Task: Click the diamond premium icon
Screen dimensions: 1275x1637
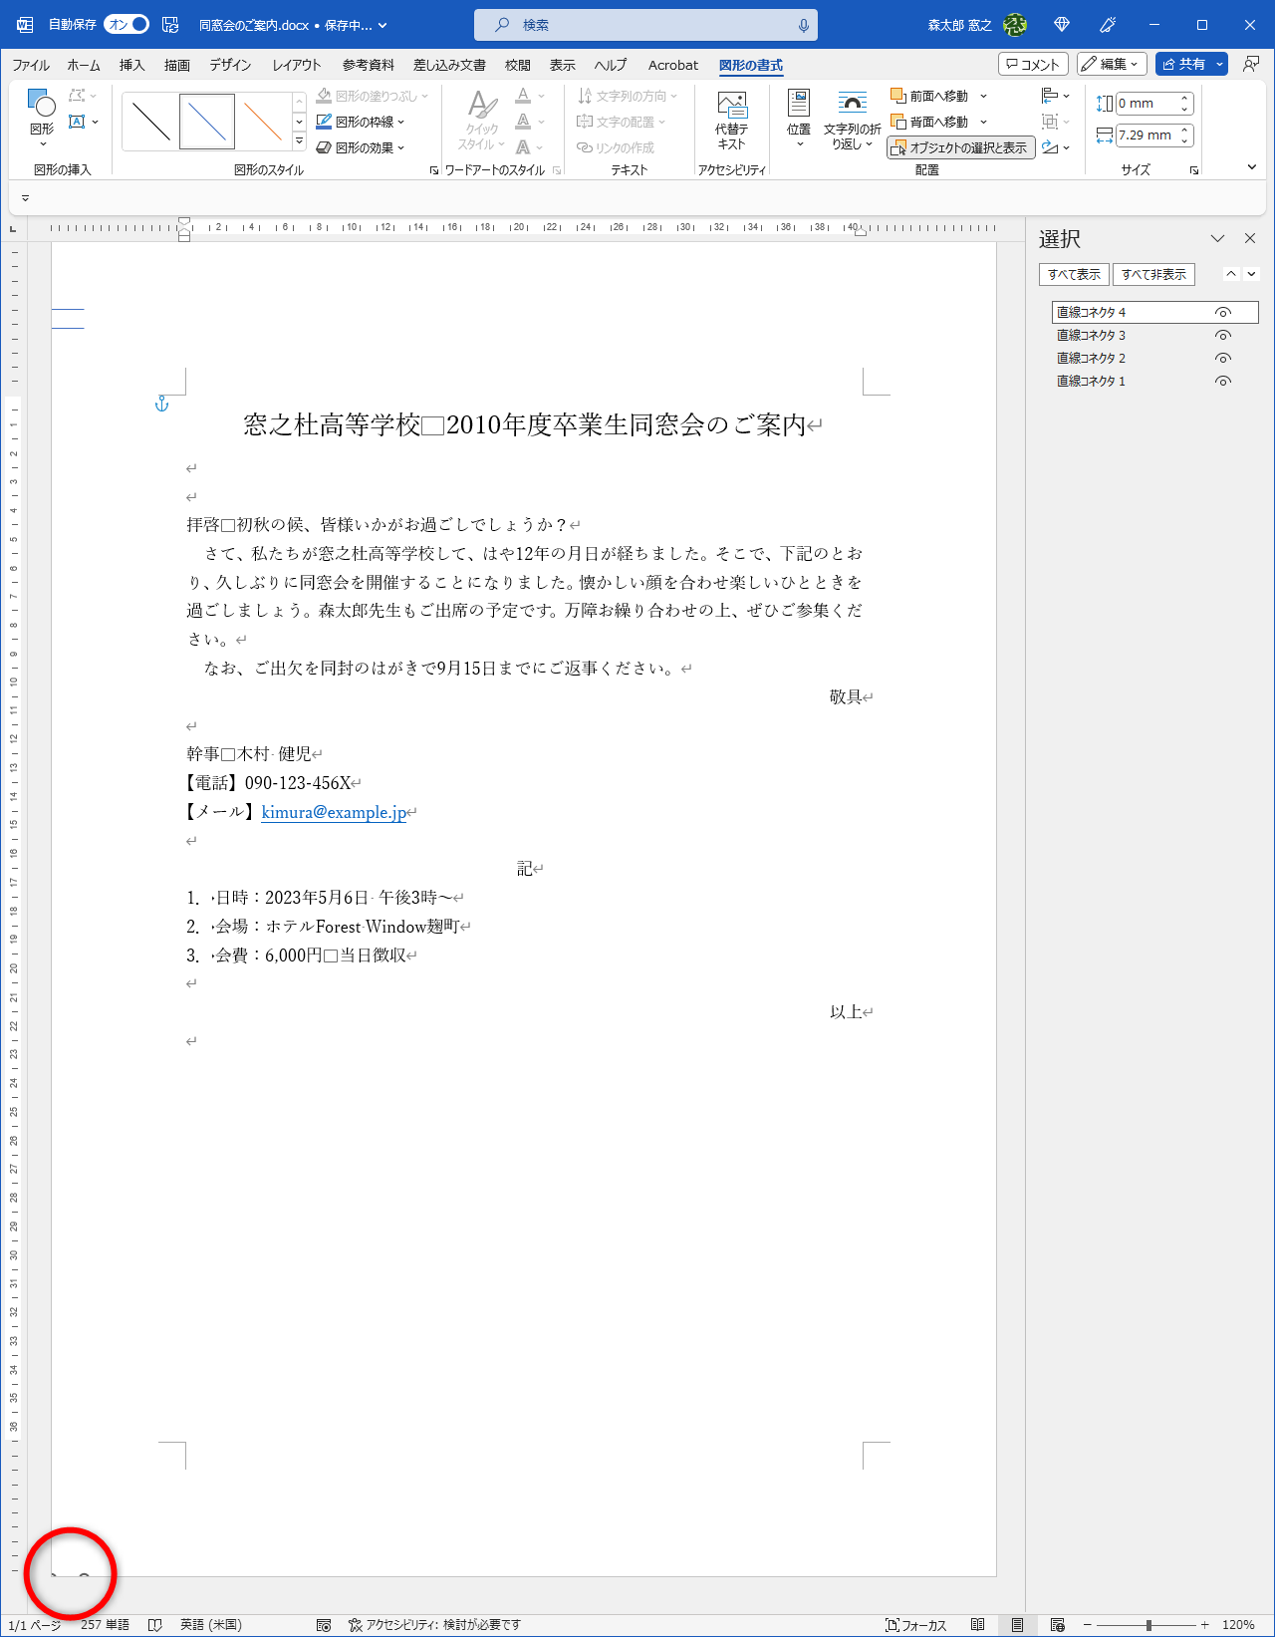Action: 1062,25
